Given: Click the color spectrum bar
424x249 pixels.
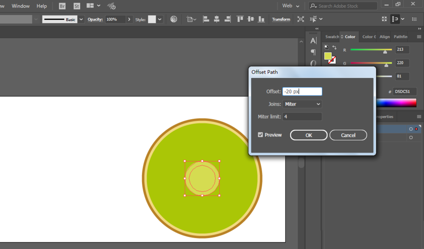Looking at the screenshot, I should click(x=396, y=103).
